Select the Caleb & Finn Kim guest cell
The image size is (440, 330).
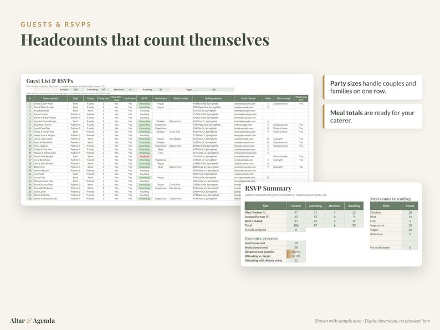coord(51,149)
